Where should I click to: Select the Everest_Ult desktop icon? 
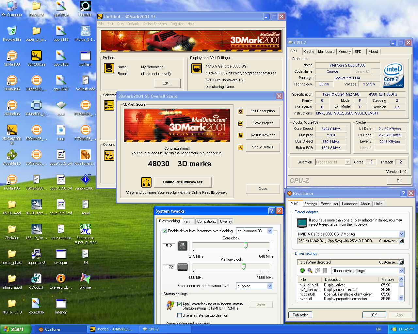coord(61,281)
